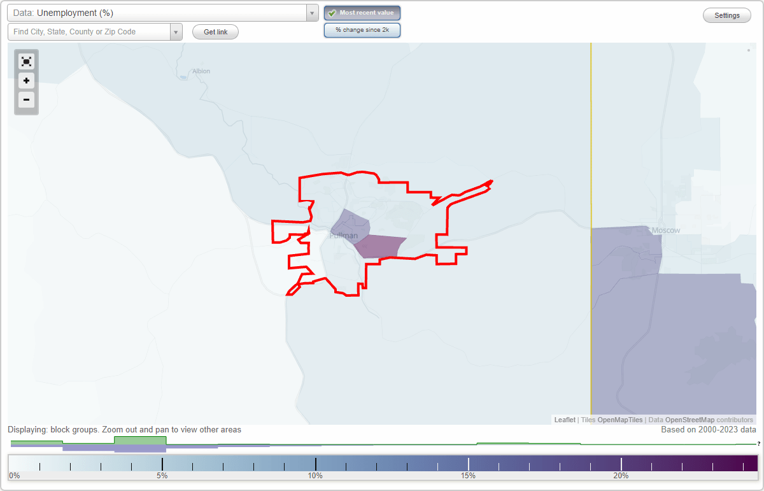Click the Leaflet attribution link

[x=564, y=420]
